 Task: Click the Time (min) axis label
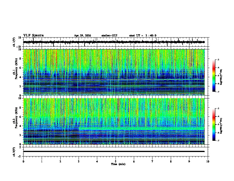118,164
